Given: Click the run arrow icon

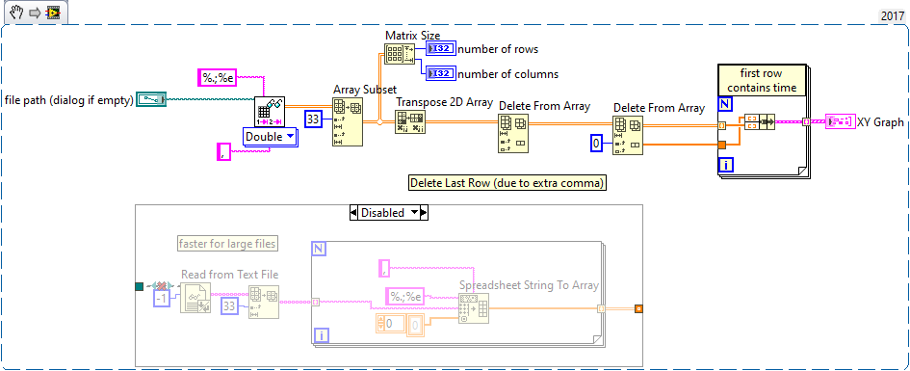Looking at the screenshot, I should 35,13.
